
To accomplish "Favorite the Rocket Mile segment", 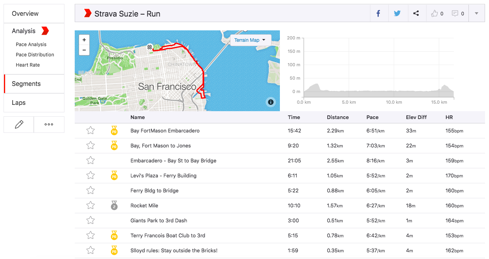I will tap(91, 205).
